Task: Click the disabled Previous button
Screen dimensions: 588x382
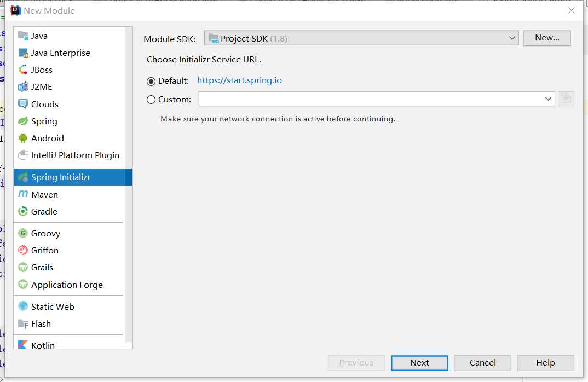Action: click(356, 363)
